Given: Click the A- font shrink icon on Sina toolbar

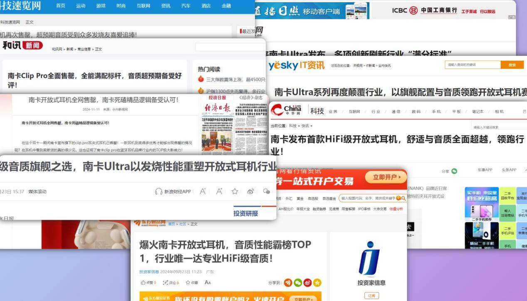Looking at the screenshot, I should 203,191.
